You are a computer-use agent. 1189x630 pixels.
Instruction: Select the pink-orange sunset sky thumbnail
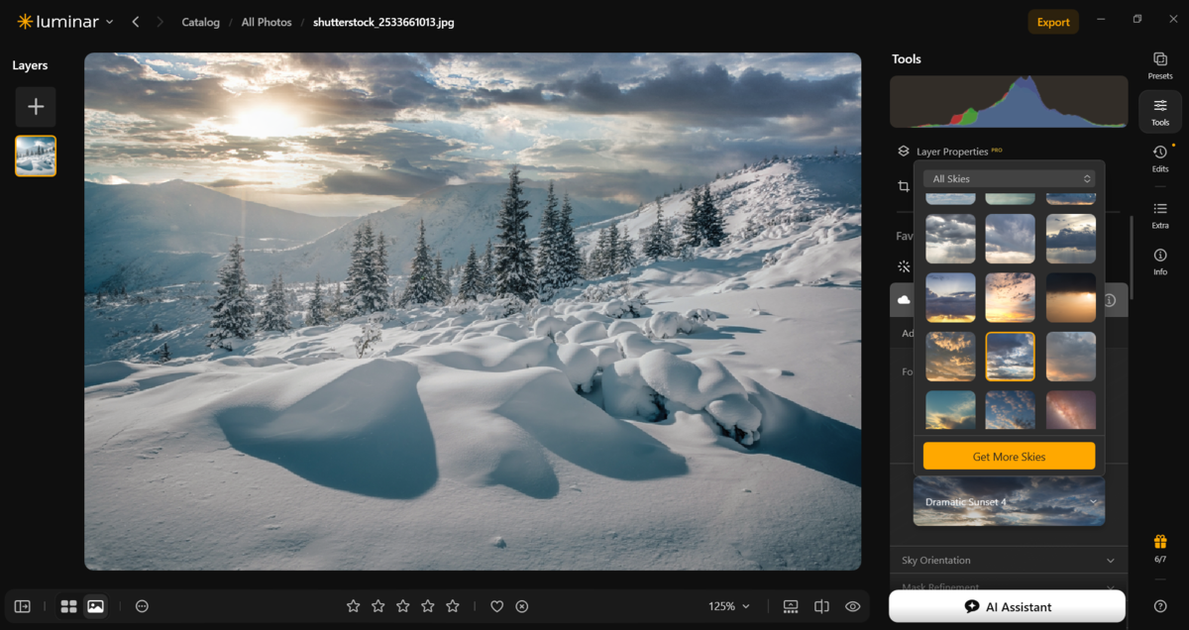coord(1011,297)
